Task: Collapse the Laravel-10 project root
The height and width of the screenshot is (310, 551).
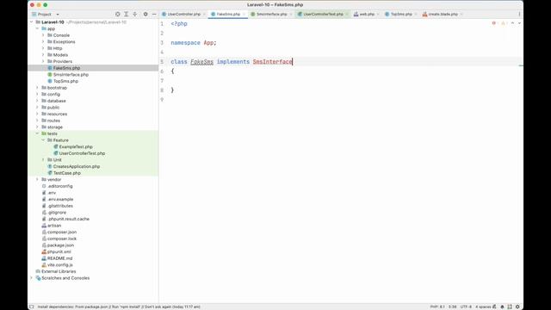Action: point(32,22)
